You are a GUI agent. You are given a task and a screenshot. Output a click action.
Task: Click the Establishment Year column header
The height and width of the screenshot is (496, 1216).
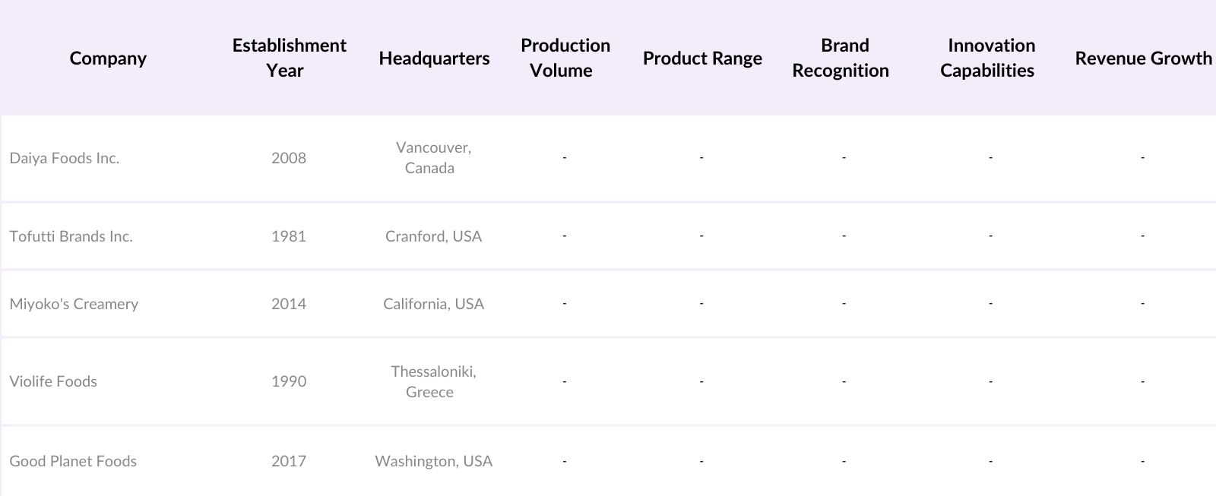(289, 58)
